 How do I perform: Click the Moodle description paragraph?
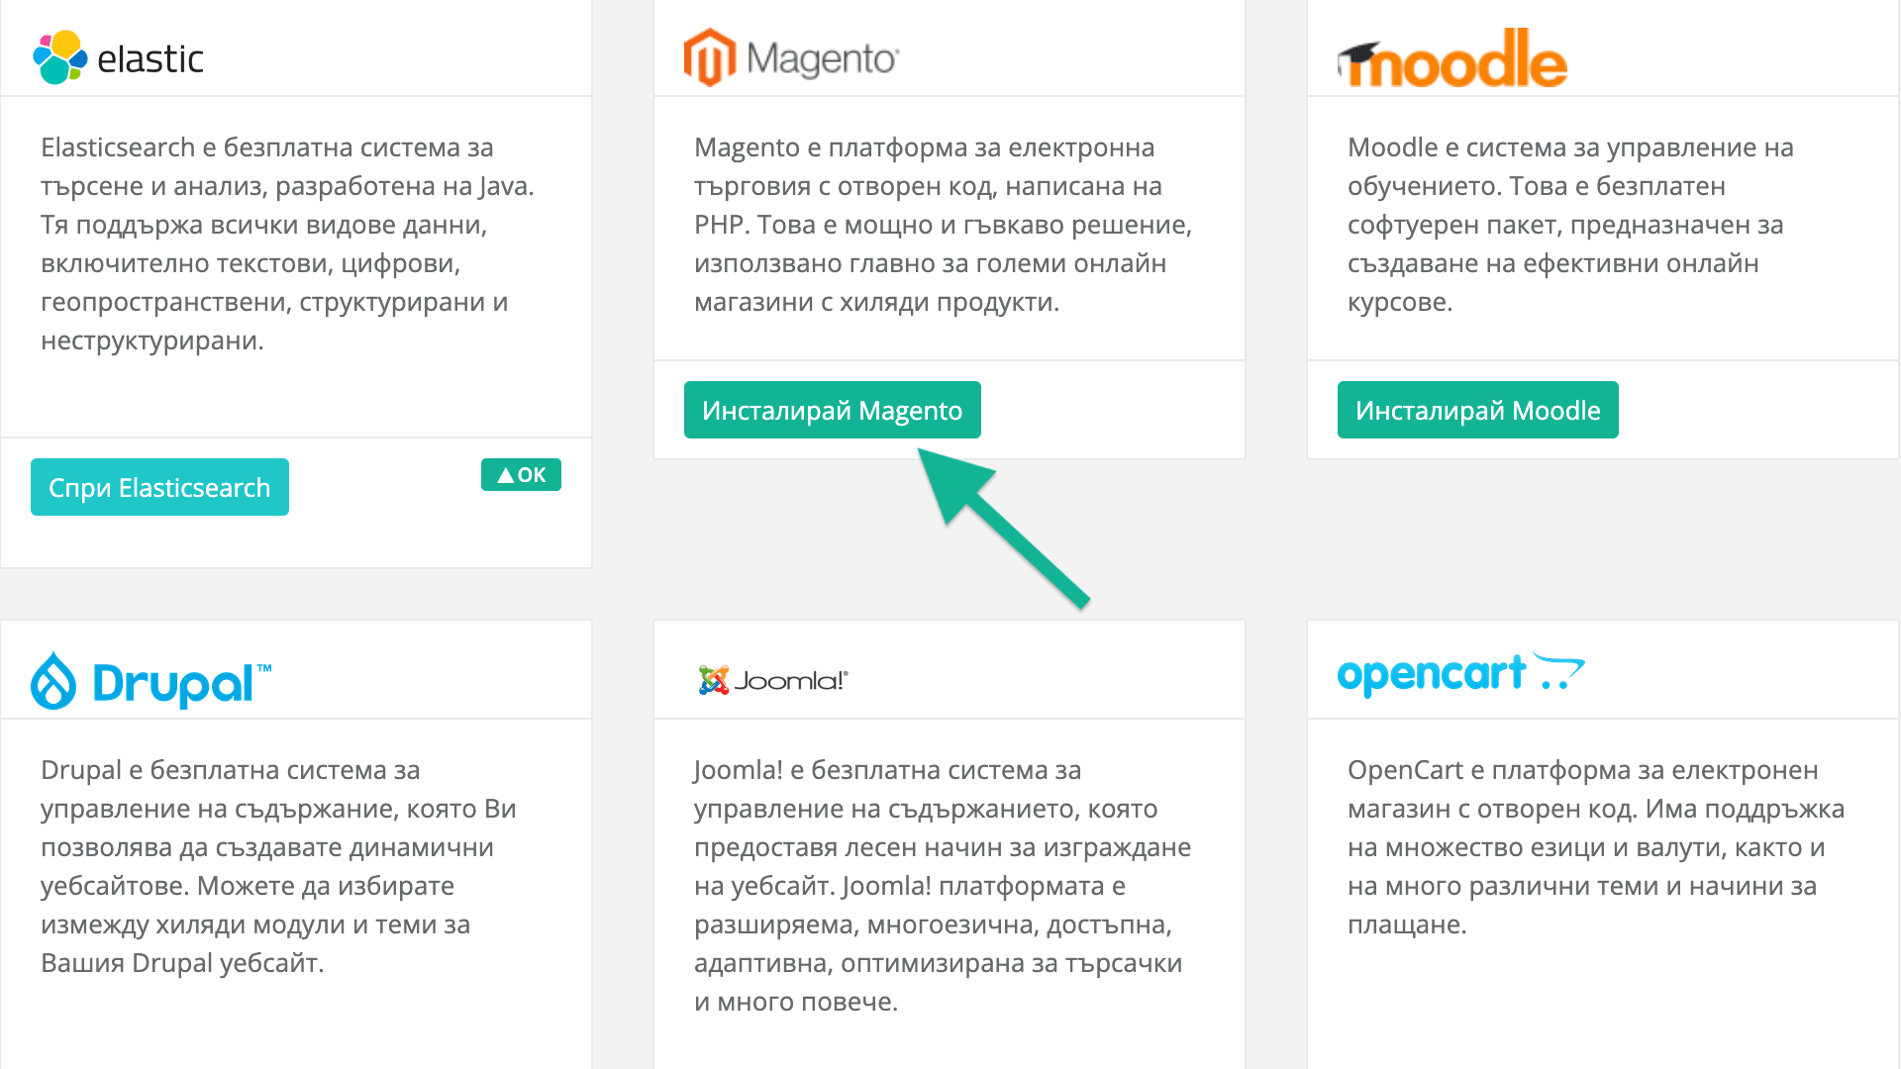click(1569, 225)
